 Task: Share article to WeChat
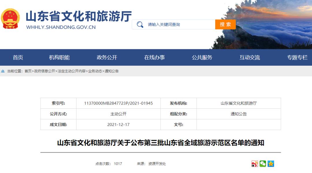click(263, 164)
